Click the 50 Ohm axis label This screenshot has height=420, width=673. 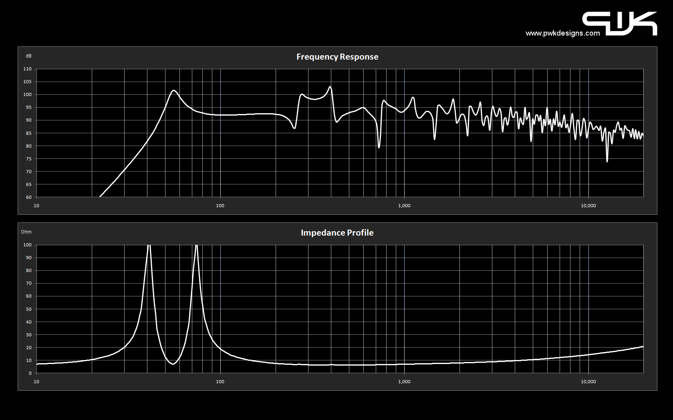click(28, 309)
